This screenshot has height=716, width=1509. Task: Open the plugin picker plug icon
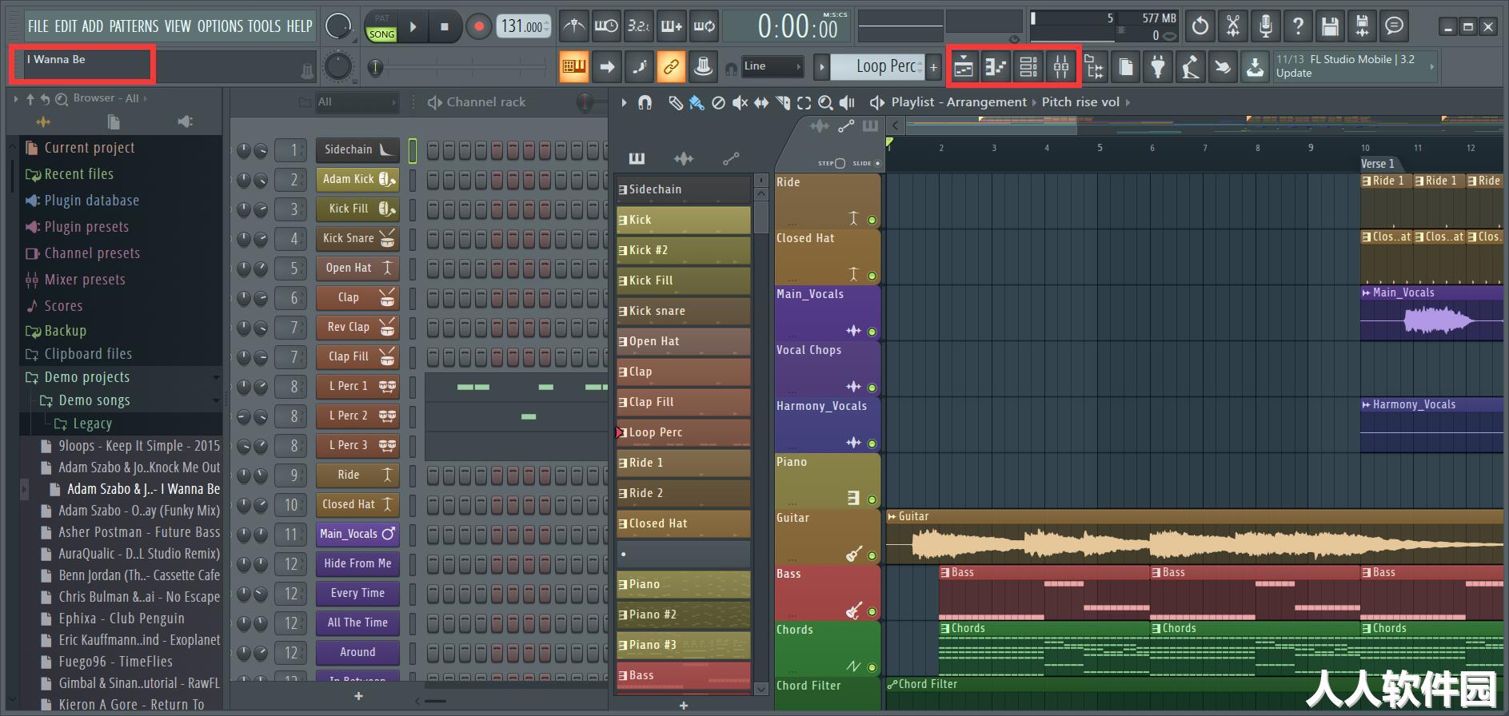pos(1158,67)
